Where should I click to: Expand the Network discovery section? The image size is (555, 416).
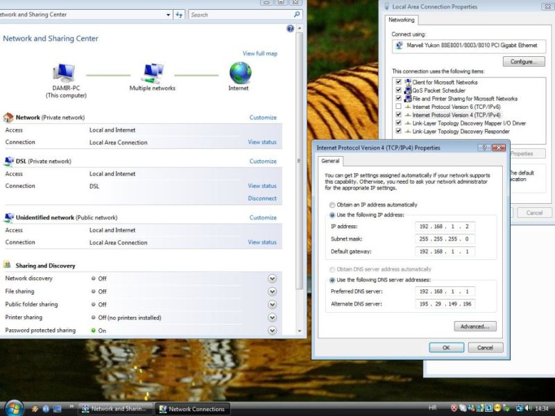tap(272, 279)
